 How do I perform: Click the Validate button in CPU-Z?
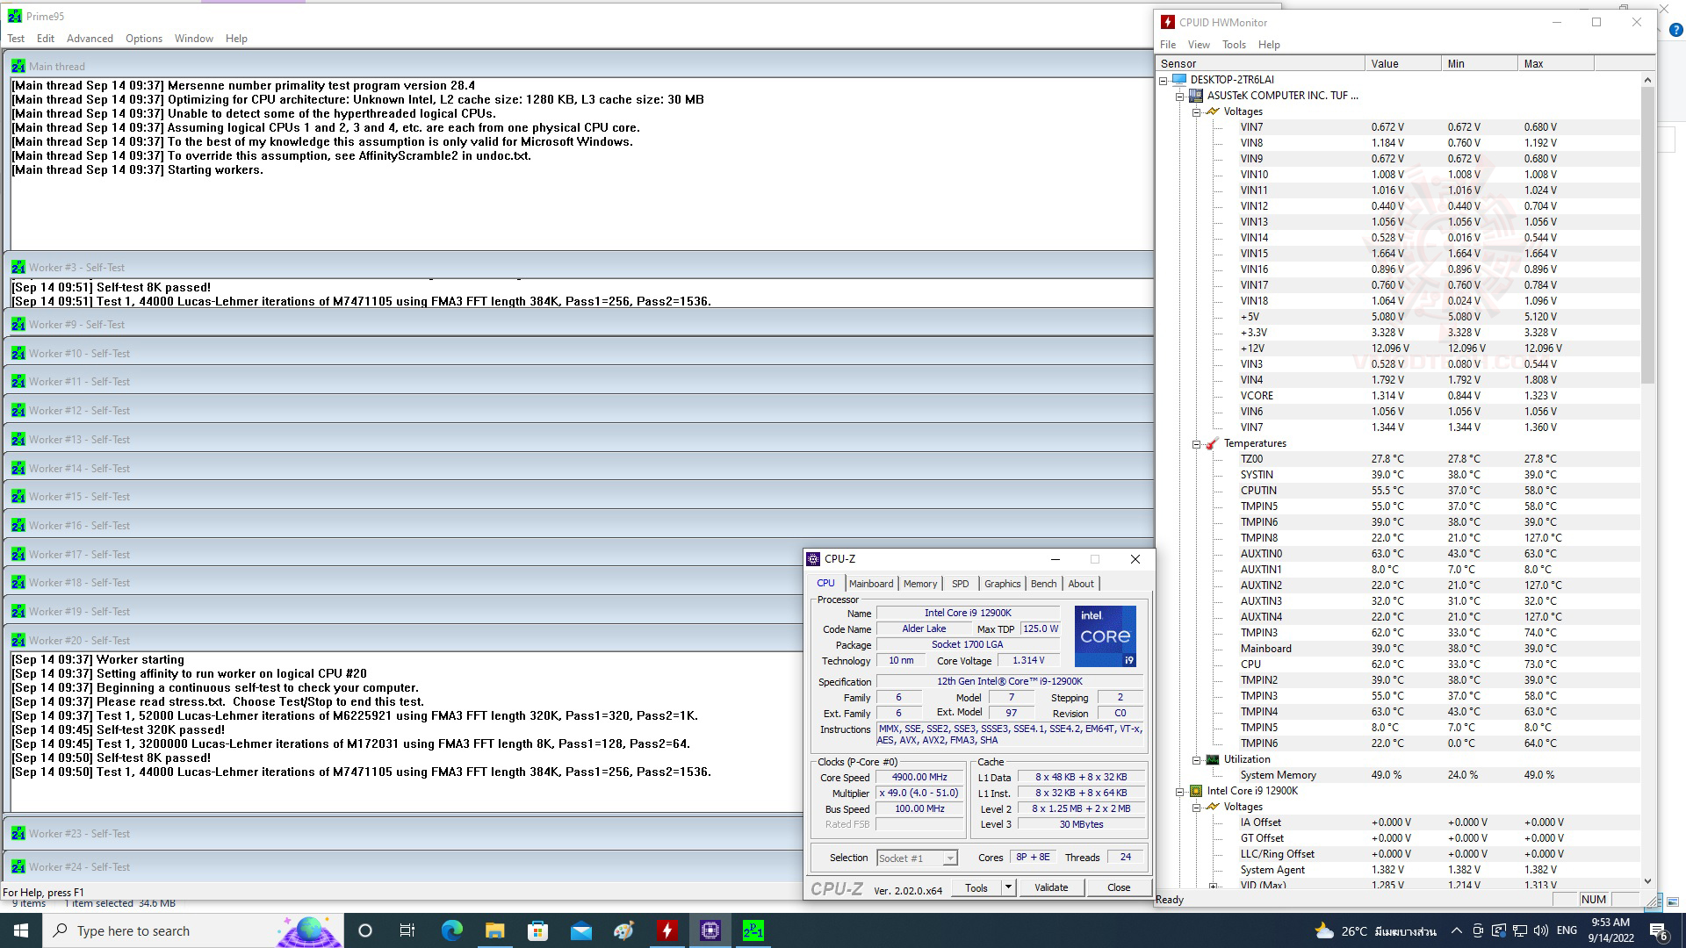1050,887
